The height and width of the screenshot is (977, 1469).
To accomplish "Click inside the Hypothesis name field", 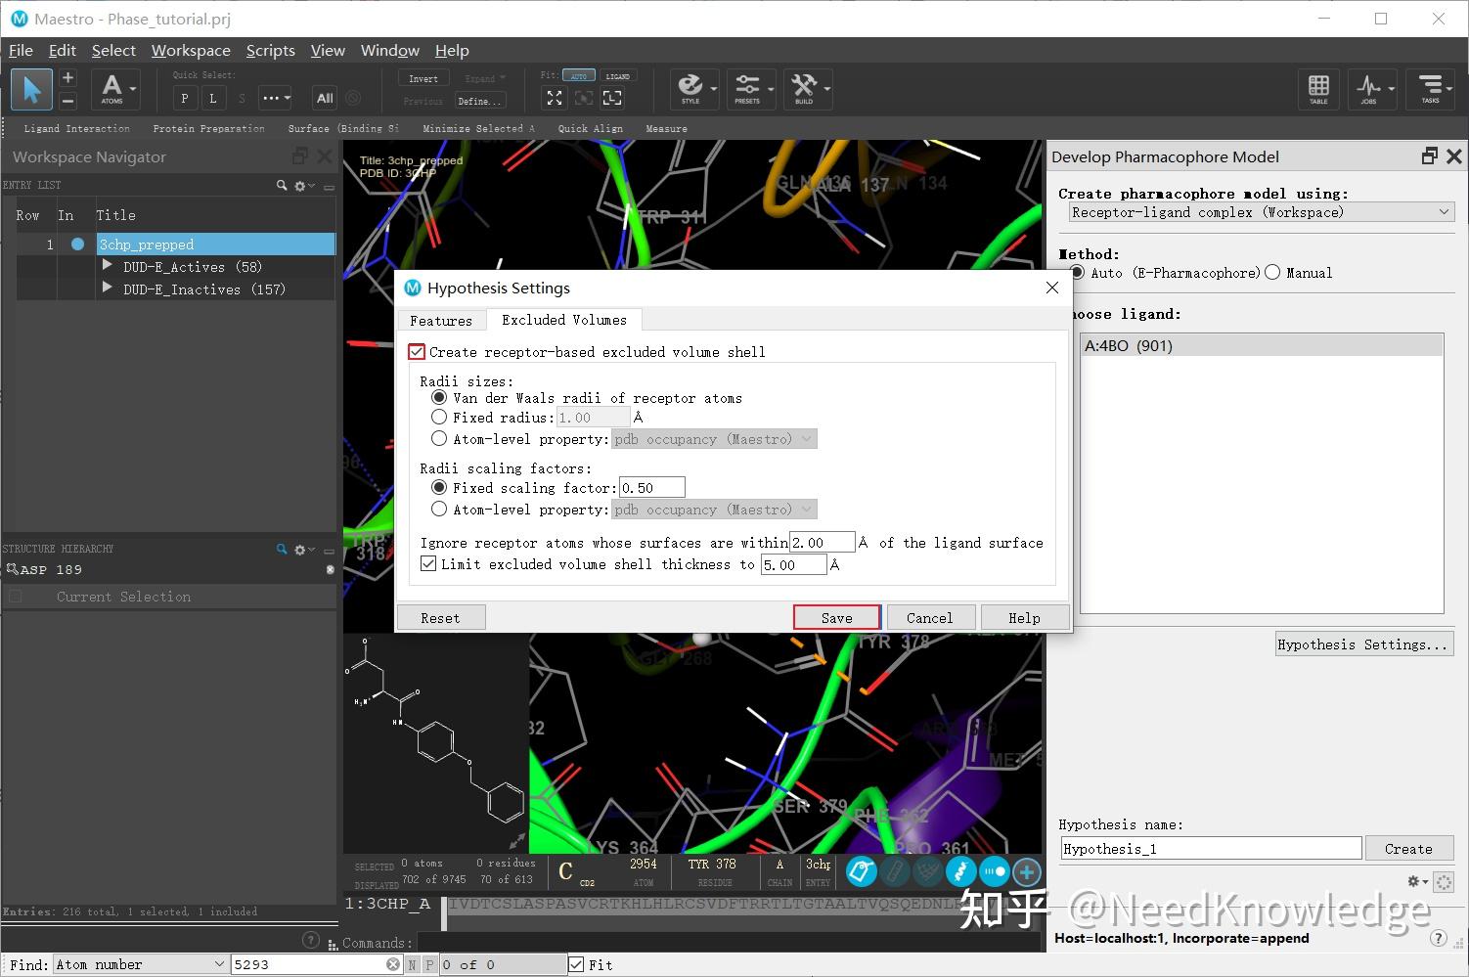I will (x=1209, y=848).
